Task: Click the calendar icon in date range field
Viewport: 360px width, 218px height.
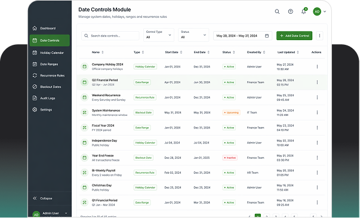Action: (x=267, y=36)
